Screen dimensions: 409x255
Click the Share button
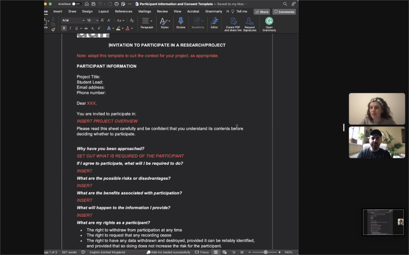tap(262, 12)
